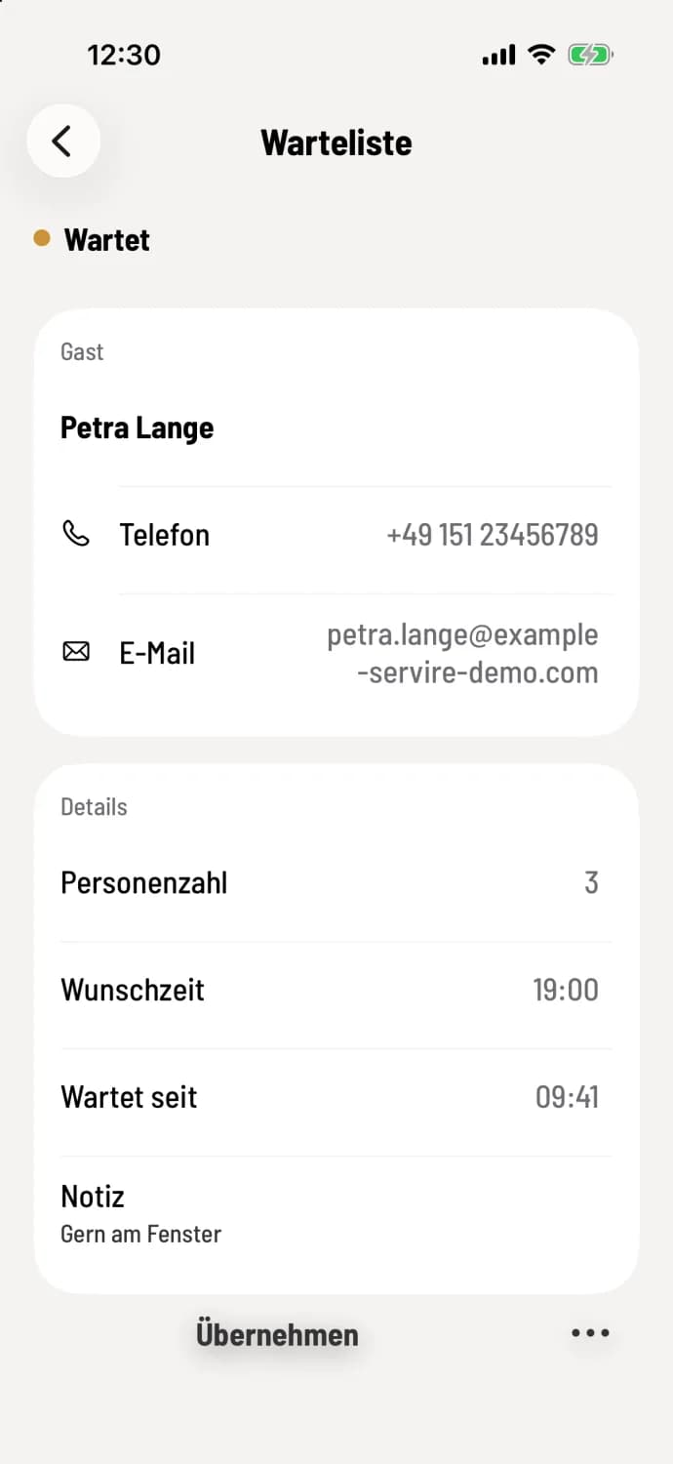Image resolution: width=673 pixels, height=1464 pixels.
Task: Click the Übernehmen button
Action: point(278,1334)
